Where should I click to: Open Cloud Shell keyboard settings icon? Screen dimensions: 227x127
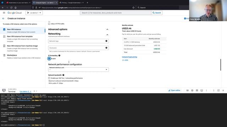(188, 90)
